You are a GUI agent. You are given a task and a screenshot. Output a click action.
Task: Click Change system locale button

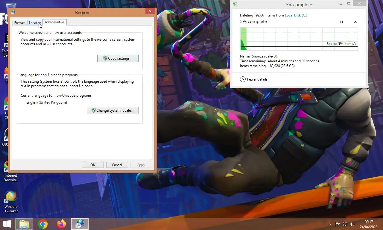[113, 111]
